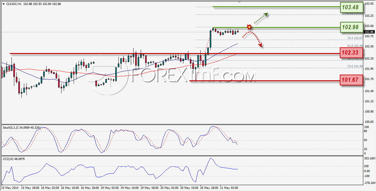The image size is (376, 191).
Task: Click the gray chart shift triangle at top
Action: coord(239,2)
